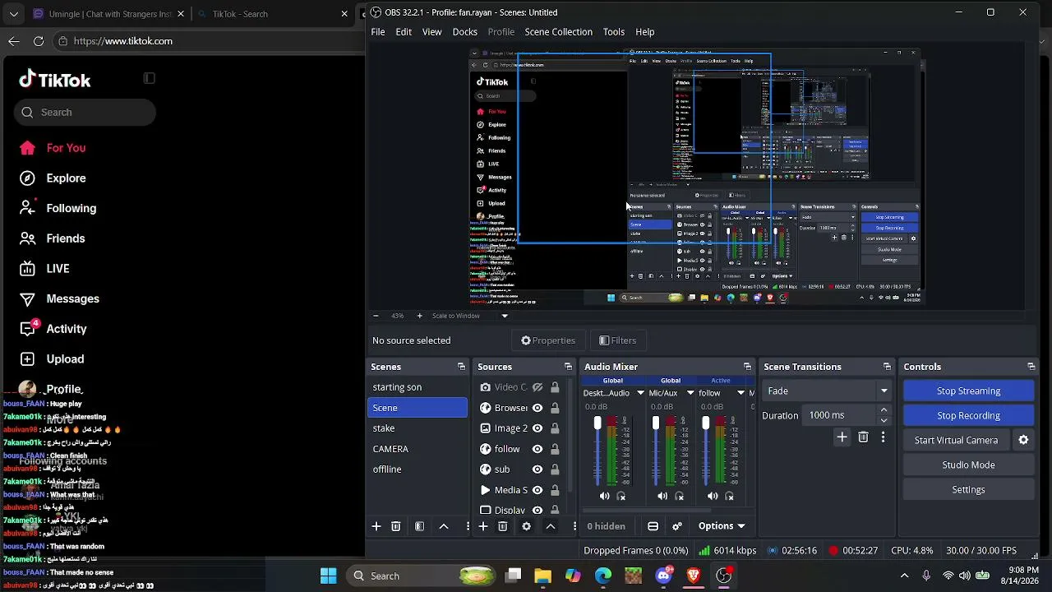Toggle lock on follow source
Viewport: 1052px width, 592px height.
pos(555,449)
